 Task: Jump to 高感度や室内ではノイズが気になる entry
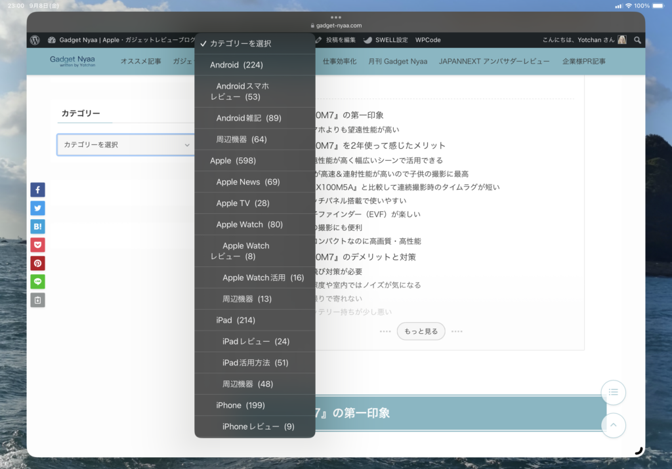369,285
